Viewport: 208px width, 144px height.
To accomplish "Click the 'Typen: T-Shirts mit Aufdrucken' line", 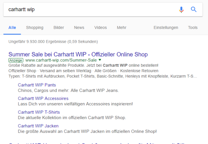I will pos(103,76).
